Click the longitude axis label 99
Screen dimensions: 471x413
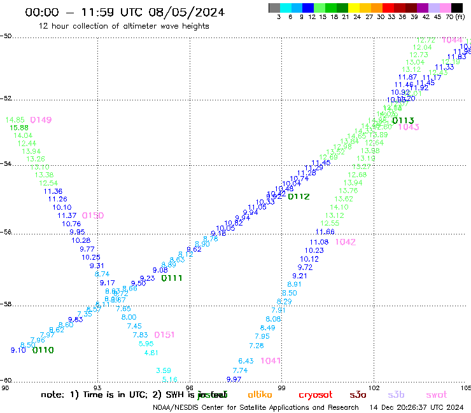tap(281, 388)
